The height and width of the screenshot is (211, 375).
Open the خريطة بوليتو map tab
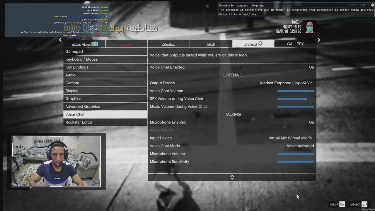click(84, 44)
